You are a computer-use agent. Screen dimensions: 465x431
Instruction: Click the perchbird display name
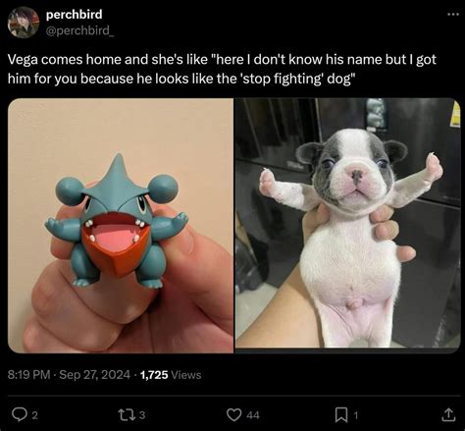coord(75,15)
